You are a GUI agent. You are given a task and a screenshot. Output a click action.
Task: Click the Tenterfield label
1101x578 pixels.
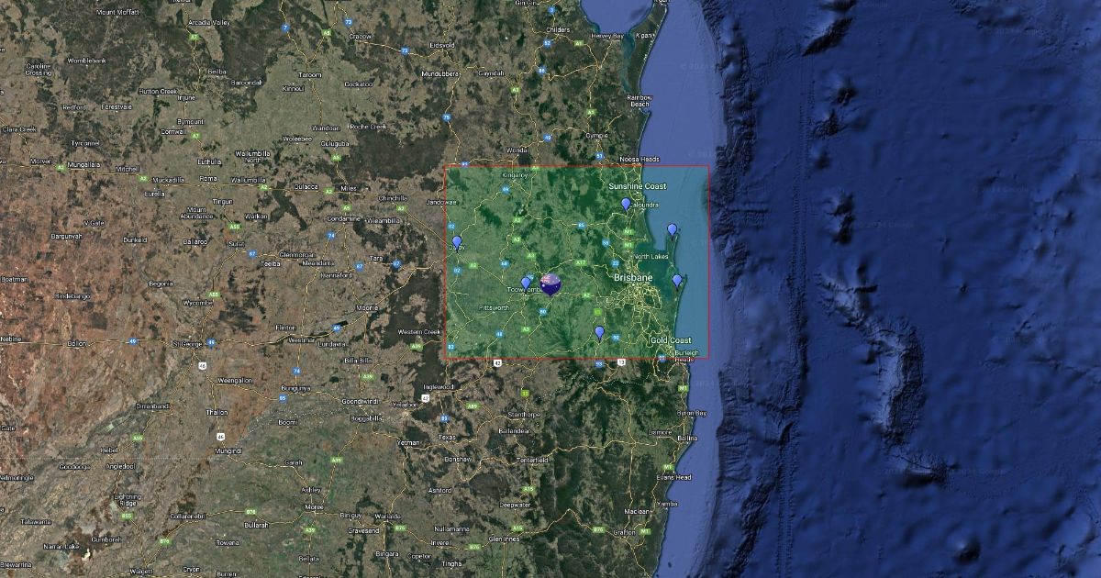click(x=531, y=459)
